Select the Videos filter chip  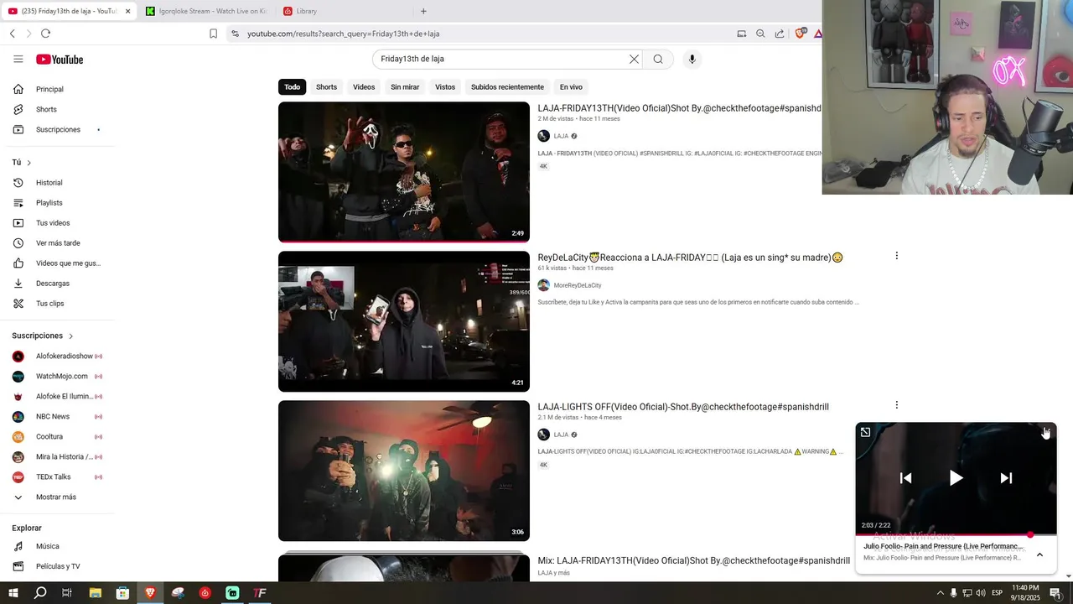pyautogui.click(x=364, y=87)
